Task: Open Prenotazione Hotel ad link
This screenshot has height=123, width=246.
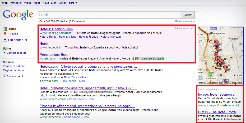Action: click(55, 55)
